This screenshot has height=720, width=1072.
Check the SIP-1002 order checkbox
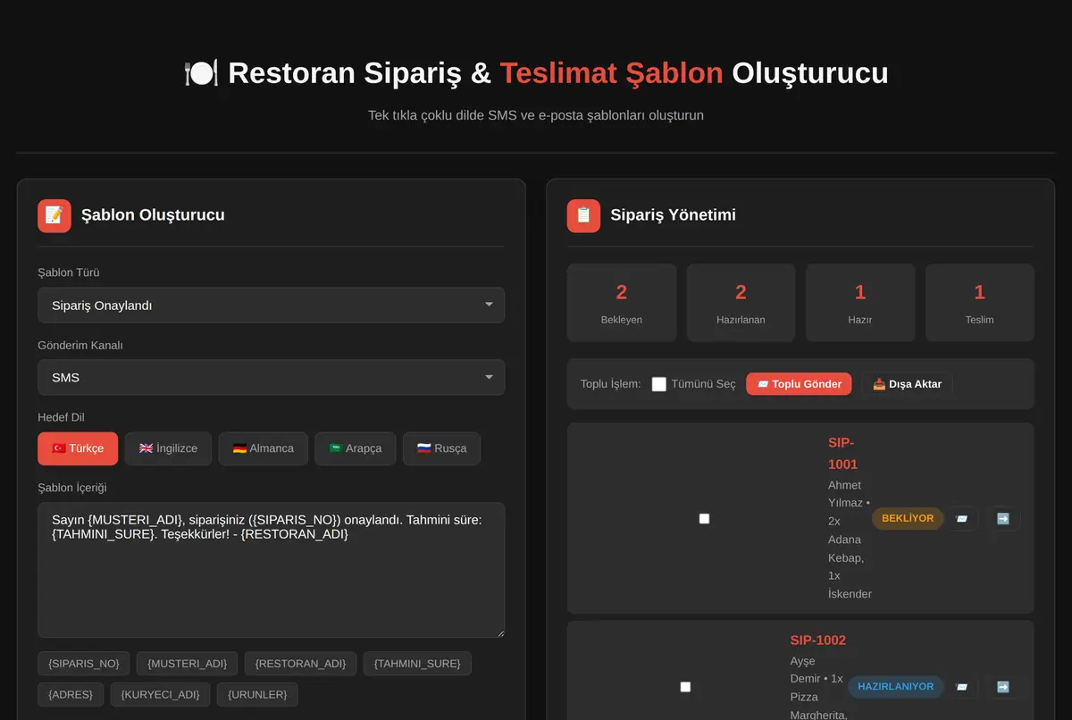point(685,687)
